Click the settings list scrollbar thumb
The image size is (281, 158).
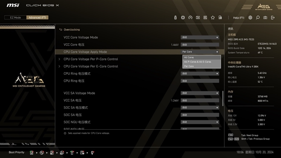coord(223,99)
